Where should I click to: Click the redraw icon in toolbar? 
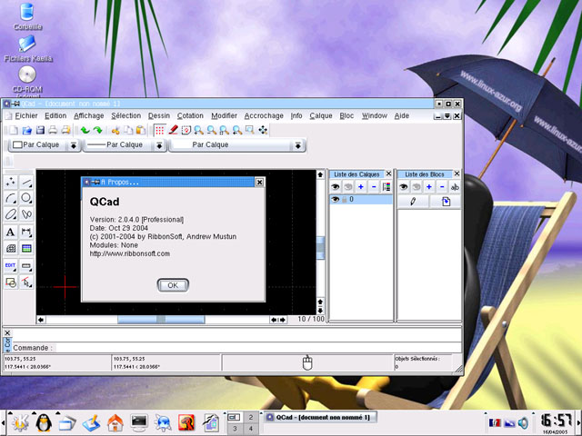tap(186, 130)
